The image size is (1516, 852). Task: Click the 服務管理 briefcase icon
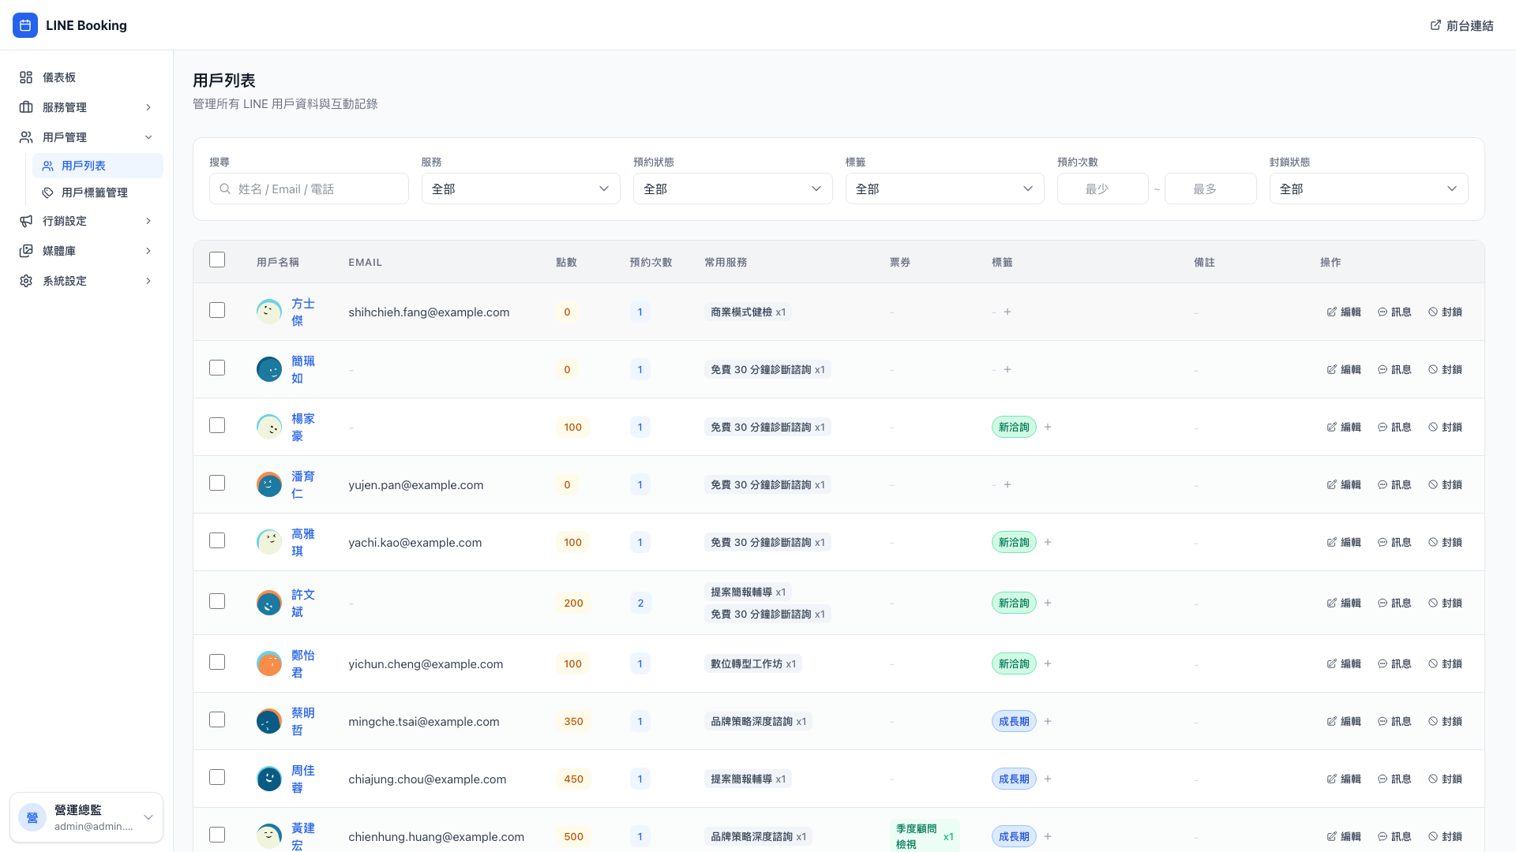[x=26, y=107]
